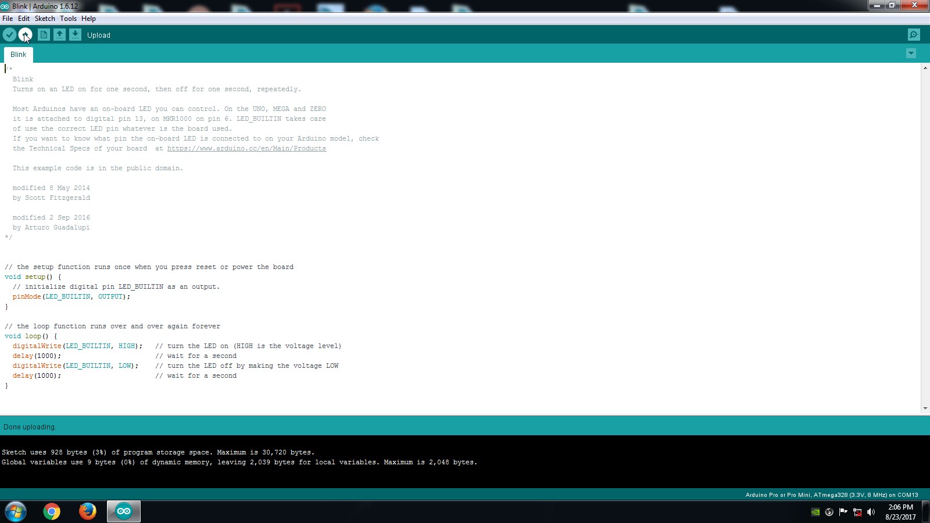
Task: Click the 'Turns on an LED on for one second' comment line
Action: [156, 89]
